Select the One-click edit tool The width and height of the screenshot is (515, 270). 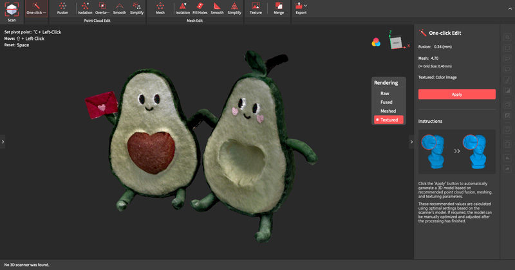click(36, 9)
